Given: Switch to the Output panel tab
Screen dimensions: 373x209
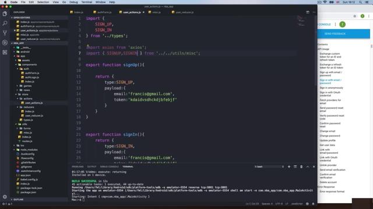Looking at the screenshot, I should pyautogui.click(x=92, y=167).
